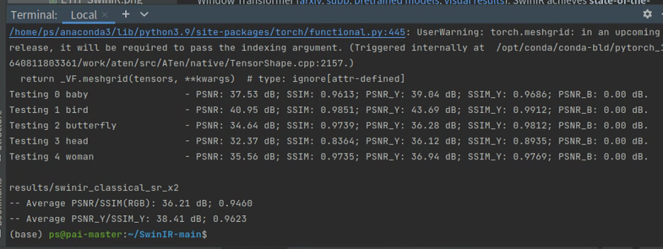
Task: Open the functional.py:445 file link
Action: click(x=207, y=33)
